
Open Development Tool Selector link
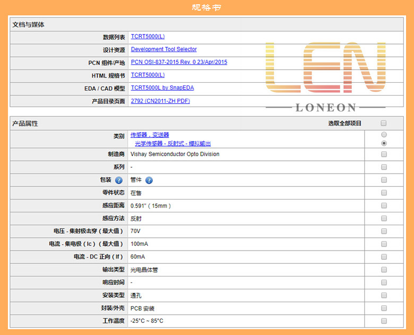coord(164,49)
